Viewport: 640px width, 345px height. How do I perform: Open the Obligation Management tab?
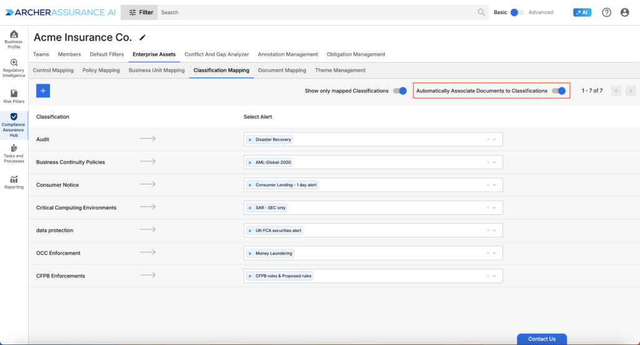356,54
